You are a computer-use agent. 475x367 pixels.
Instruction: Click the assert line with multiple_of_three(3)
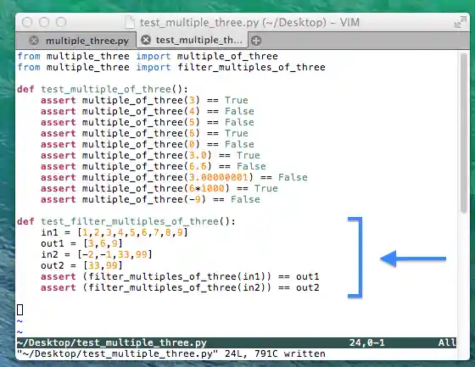tap(144, 100)
